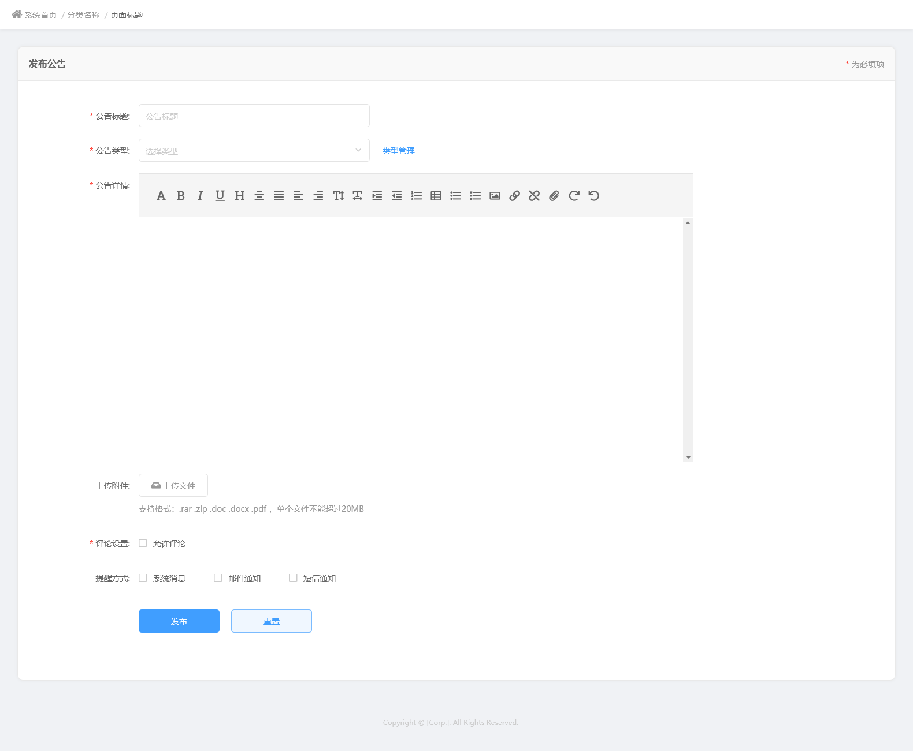Open the 类型管理 link
Image resolution: width=913 pixels, height=751 pixels.
[x=399, y=151]
